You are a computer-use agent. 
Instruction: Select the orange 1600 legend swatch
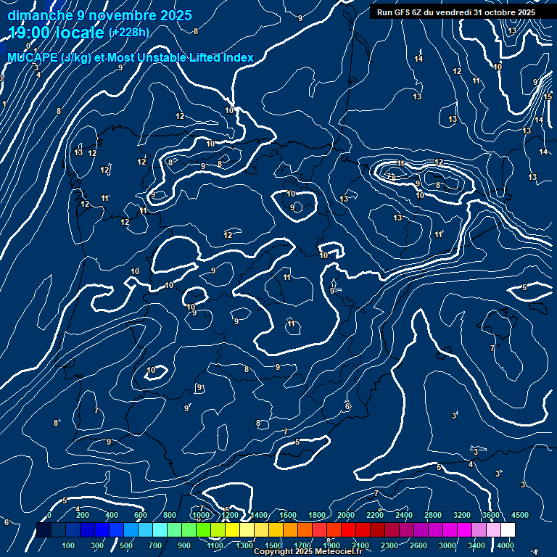pos(290,530)
